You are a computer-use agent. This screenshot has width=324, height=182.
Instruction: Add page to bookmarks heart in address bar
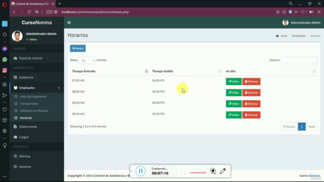click(x=303, y=12)
